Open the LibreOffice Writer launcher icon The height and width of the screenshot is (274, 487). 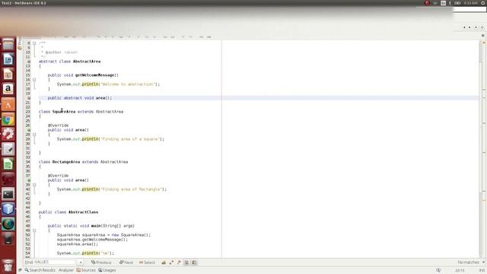point(8,59)
